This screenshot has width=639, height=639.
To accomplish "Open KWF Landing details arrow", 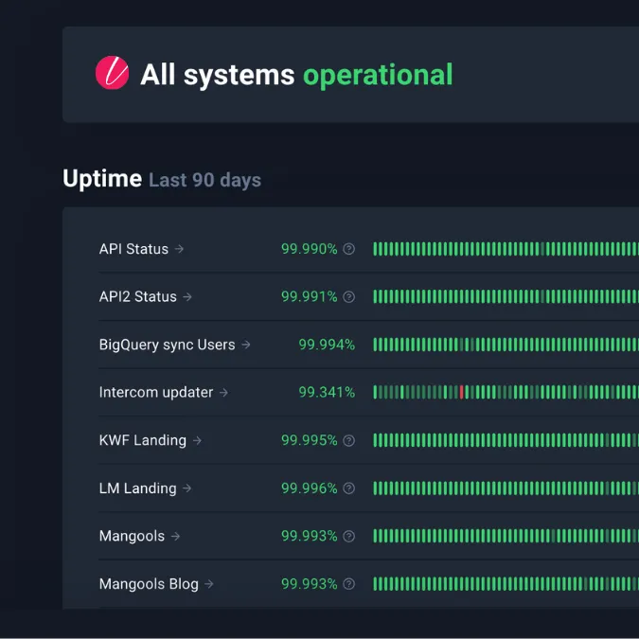I will (197, 440).
